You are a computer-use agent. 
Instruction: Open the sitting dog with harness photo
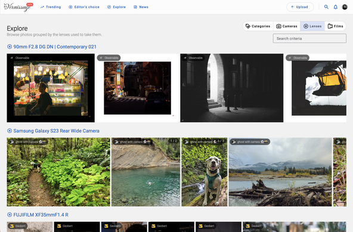(x=205, y=172)
